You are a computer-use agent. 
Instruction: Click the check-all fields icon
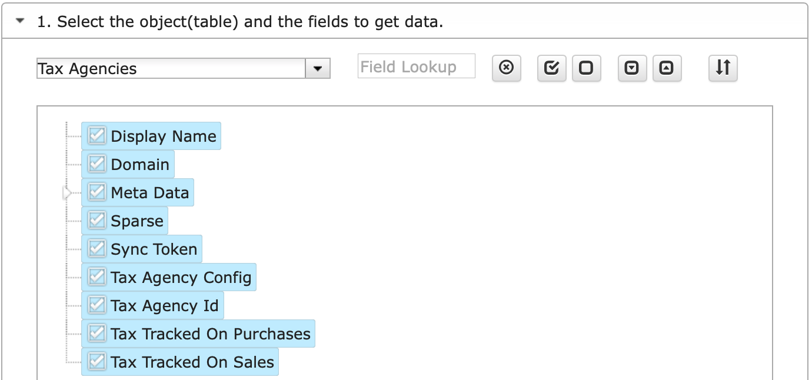pyautogui.click(x=551, y=68)
